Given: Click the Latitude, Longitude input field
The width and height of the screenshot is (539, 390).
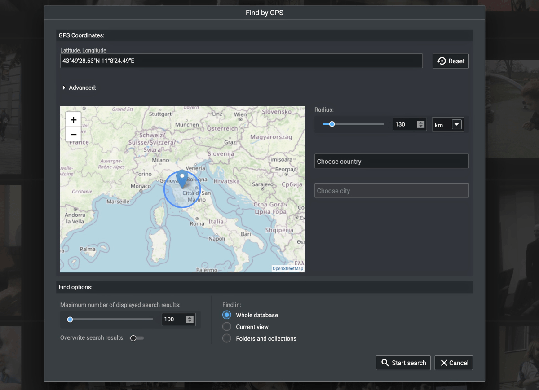Looking at the screenshot, I should (242, 61).
